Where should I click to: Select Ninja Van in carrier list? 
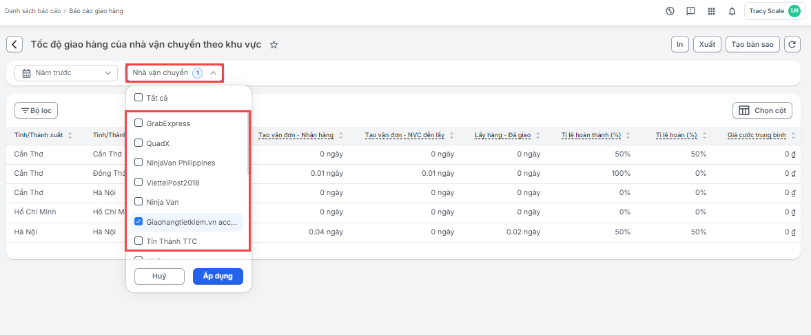(138, 202)
